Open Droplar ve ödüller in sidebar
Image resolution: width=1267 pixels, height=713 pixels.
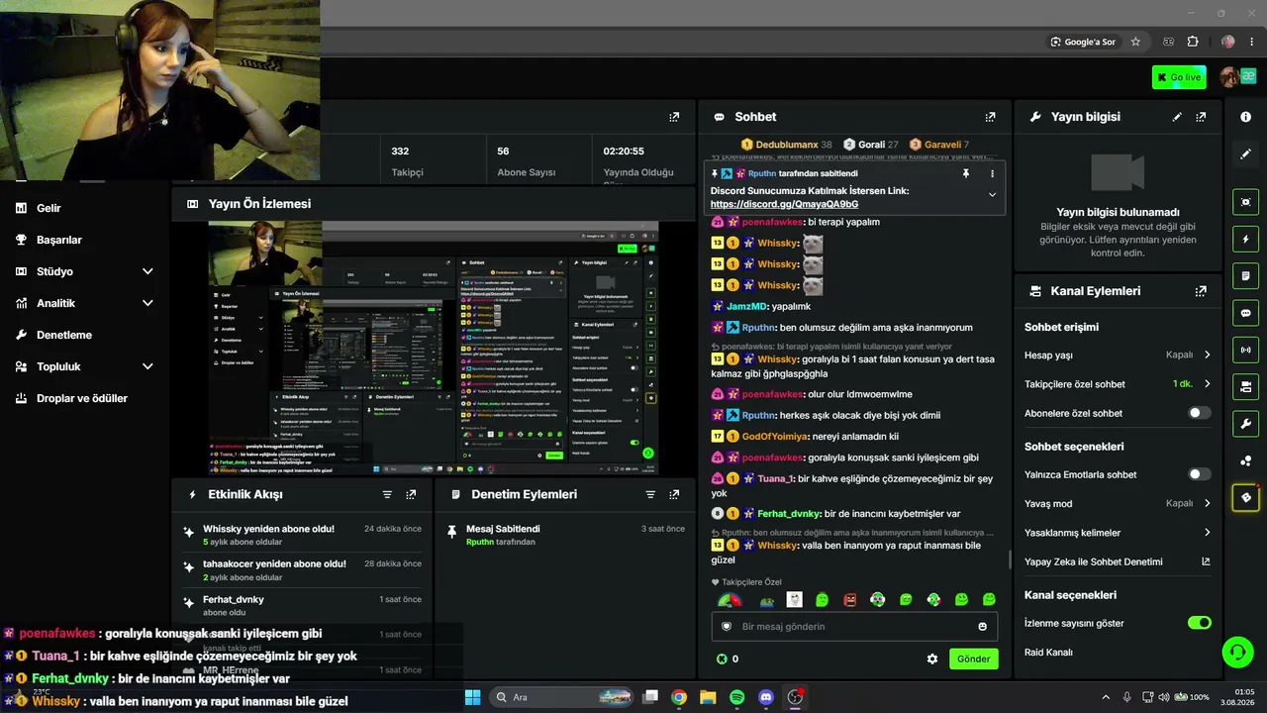coord(84,398)
